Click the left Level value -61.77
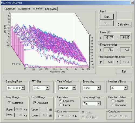The width and height of the screenshot is (135, 123). point(109,37)
